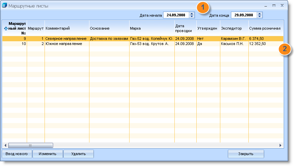
Task: Select route sheet number 10 cell
Action: tap(15, 44)
